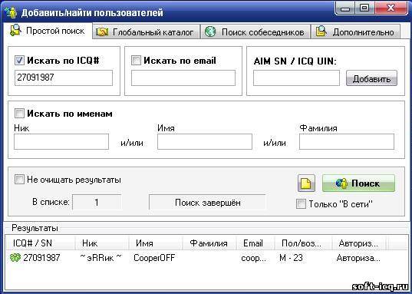Click the green flower status icon of 27091987
Viewport: 412px width, 294px height.
coord(15,258)
